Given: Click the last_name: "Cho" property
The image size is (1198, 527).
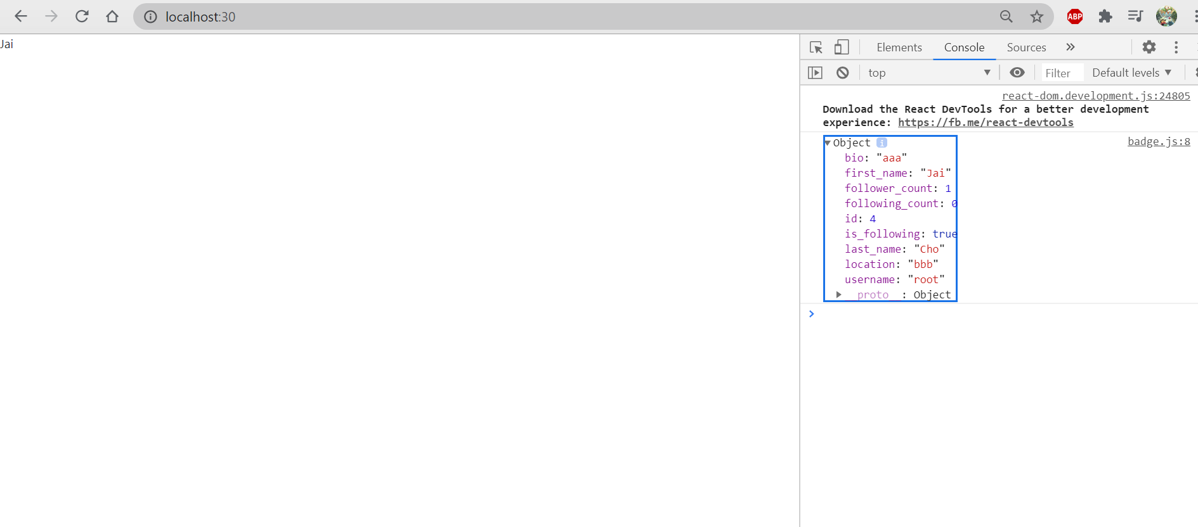Looking at the screenshot, I should 895,249.
